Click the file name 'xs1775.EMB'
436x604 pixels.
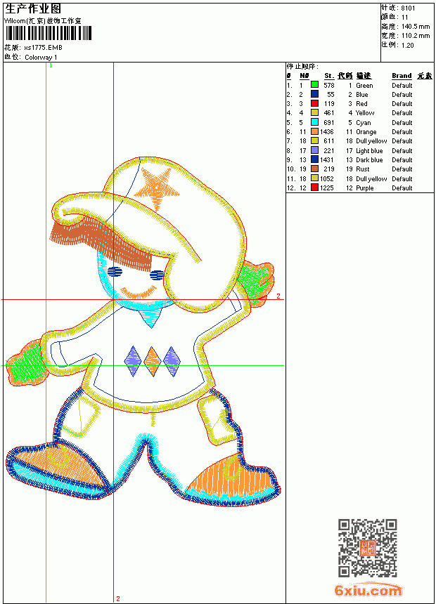(x=43, y=48)
